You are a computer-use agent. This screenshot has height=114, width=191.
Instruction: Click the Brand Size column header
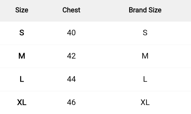click(145, 10)
